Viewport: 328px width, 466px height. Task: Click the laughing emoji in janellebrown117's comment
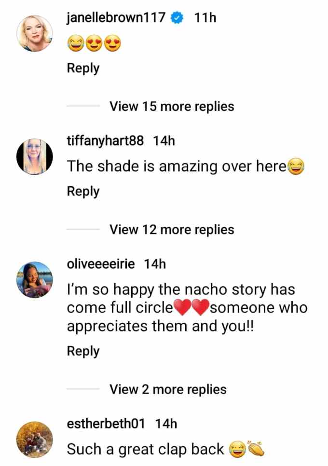pyautogui.click(x=76, y=43)
